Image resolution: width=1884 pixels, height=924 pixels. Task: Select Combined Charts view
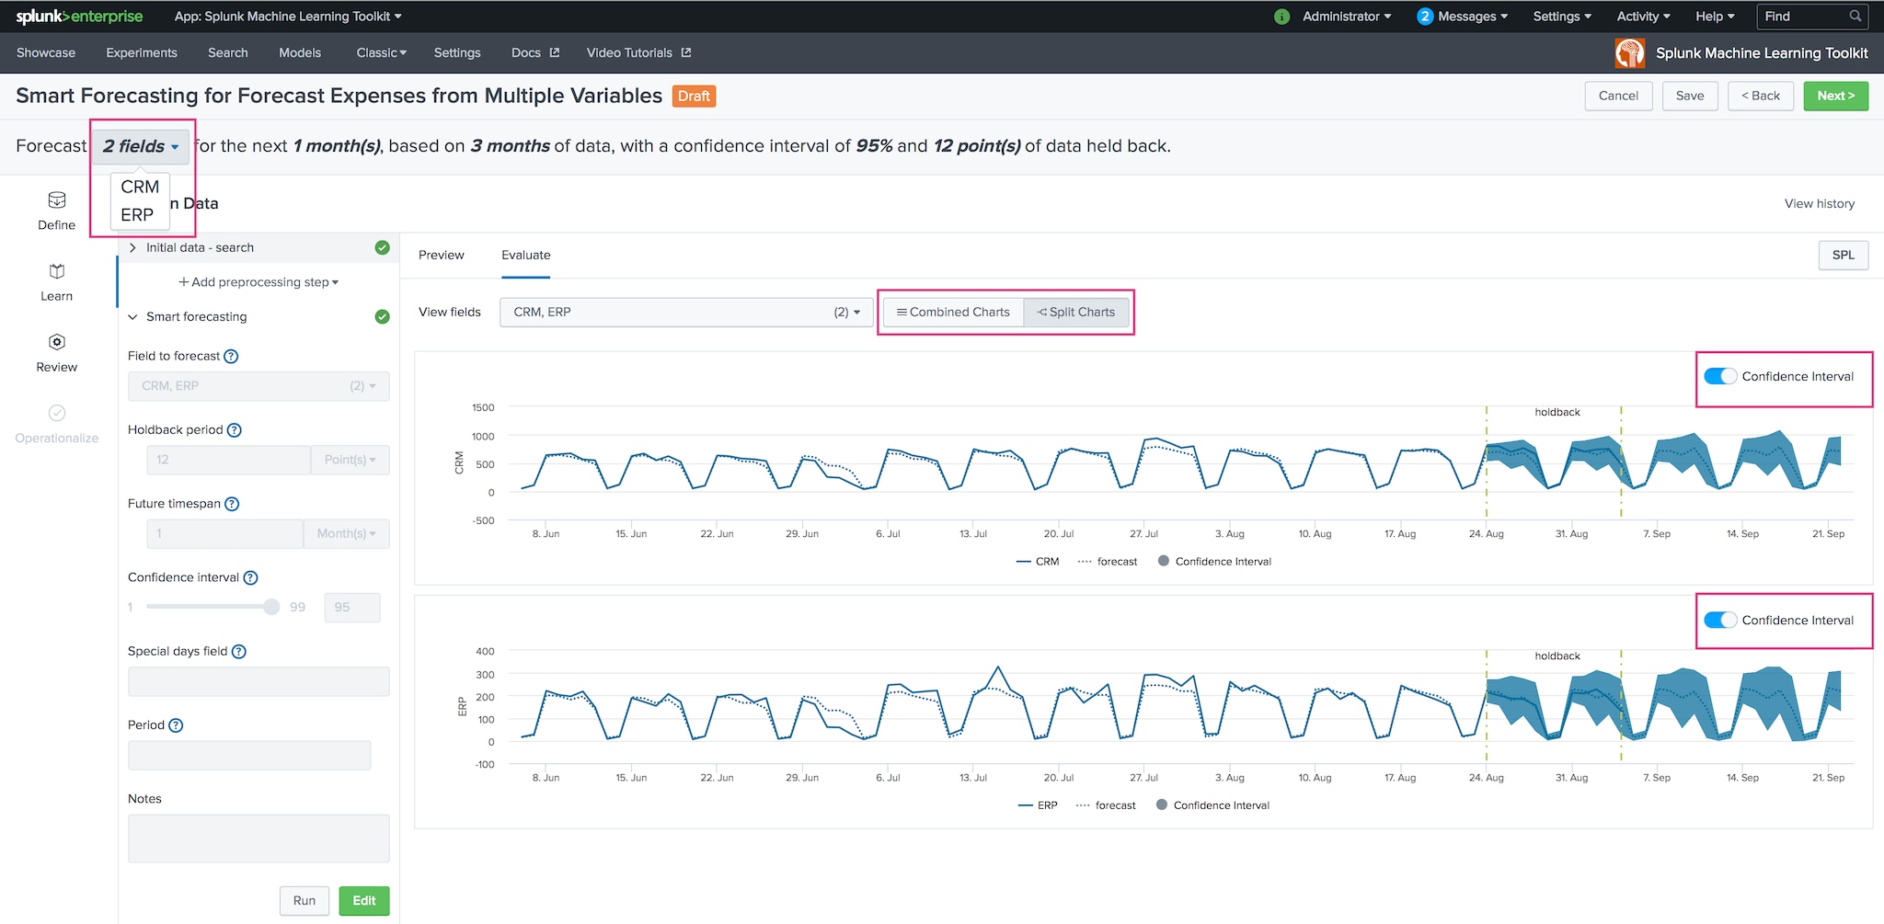point(953,313)
